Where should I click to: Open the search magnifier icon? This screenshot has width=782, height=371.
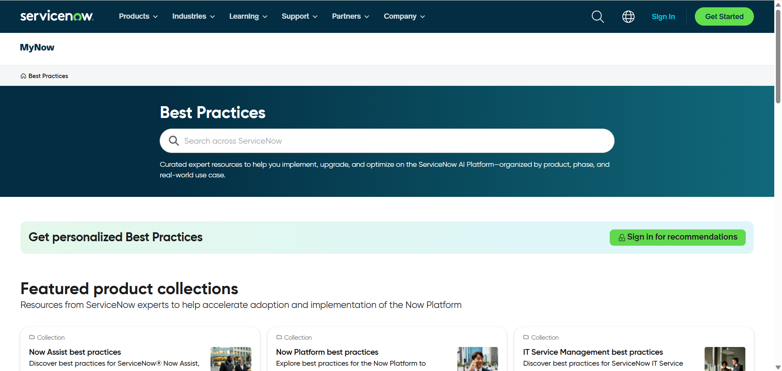(597, 16)
